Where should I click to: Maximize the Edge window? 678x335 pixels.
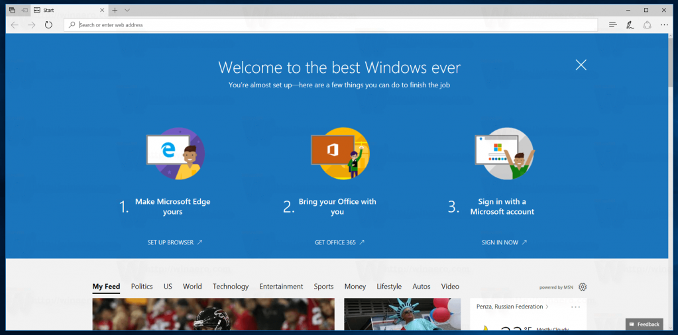pos(646,10)
